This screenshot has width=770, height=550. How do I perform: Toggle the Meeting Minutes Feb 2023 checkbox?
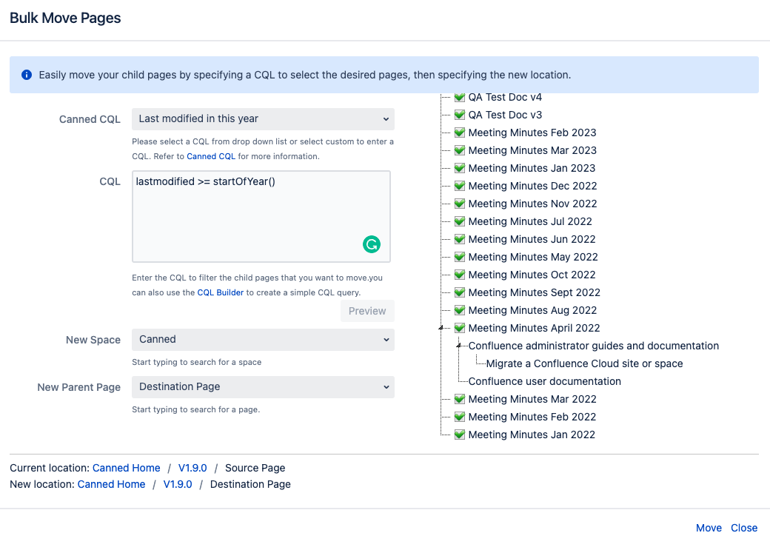tap(459, 133)
